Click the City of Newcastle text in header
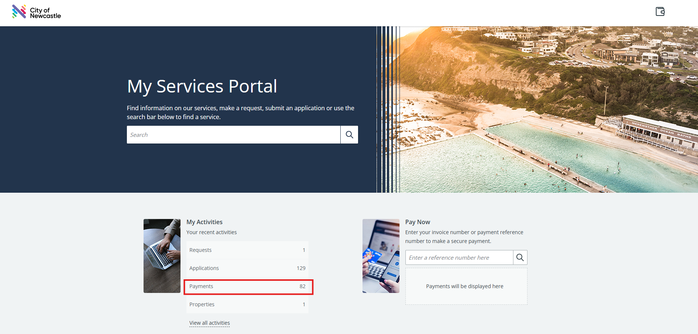The height and width of the screenshot is (334, 698). [45, 13]
